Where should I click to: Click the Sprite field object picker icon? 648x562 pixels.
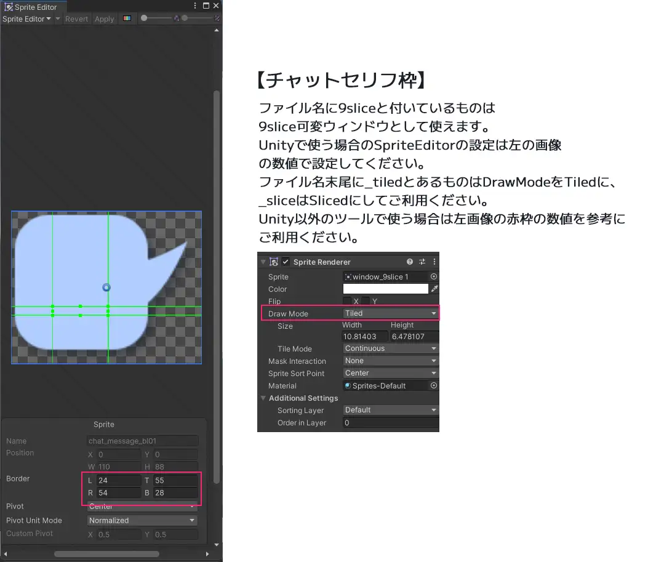pos(434,276)
